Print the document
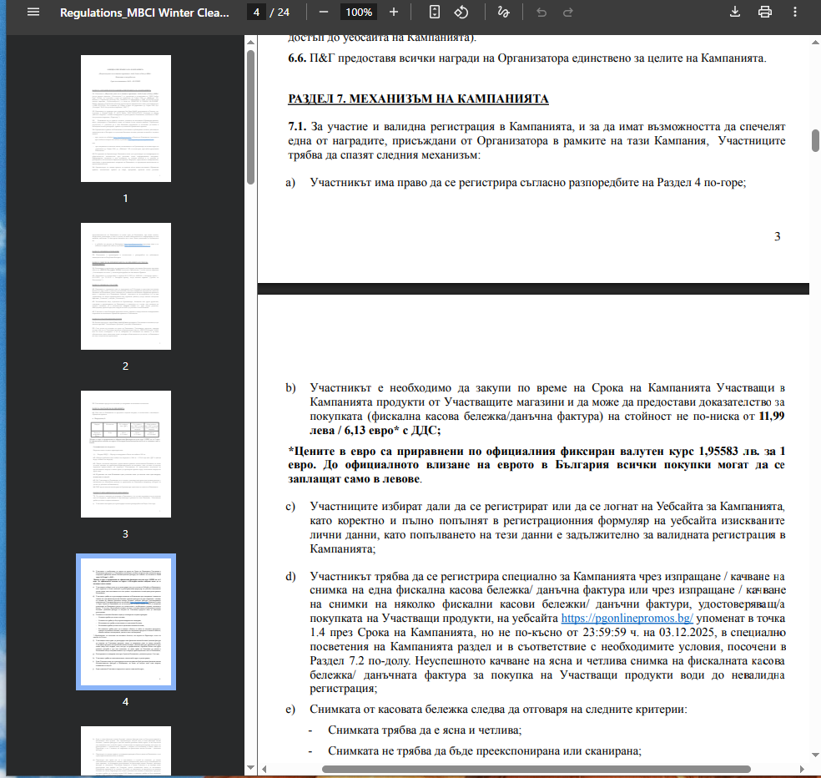This screenshot has height=778, width=821. (x=764, y=13)
